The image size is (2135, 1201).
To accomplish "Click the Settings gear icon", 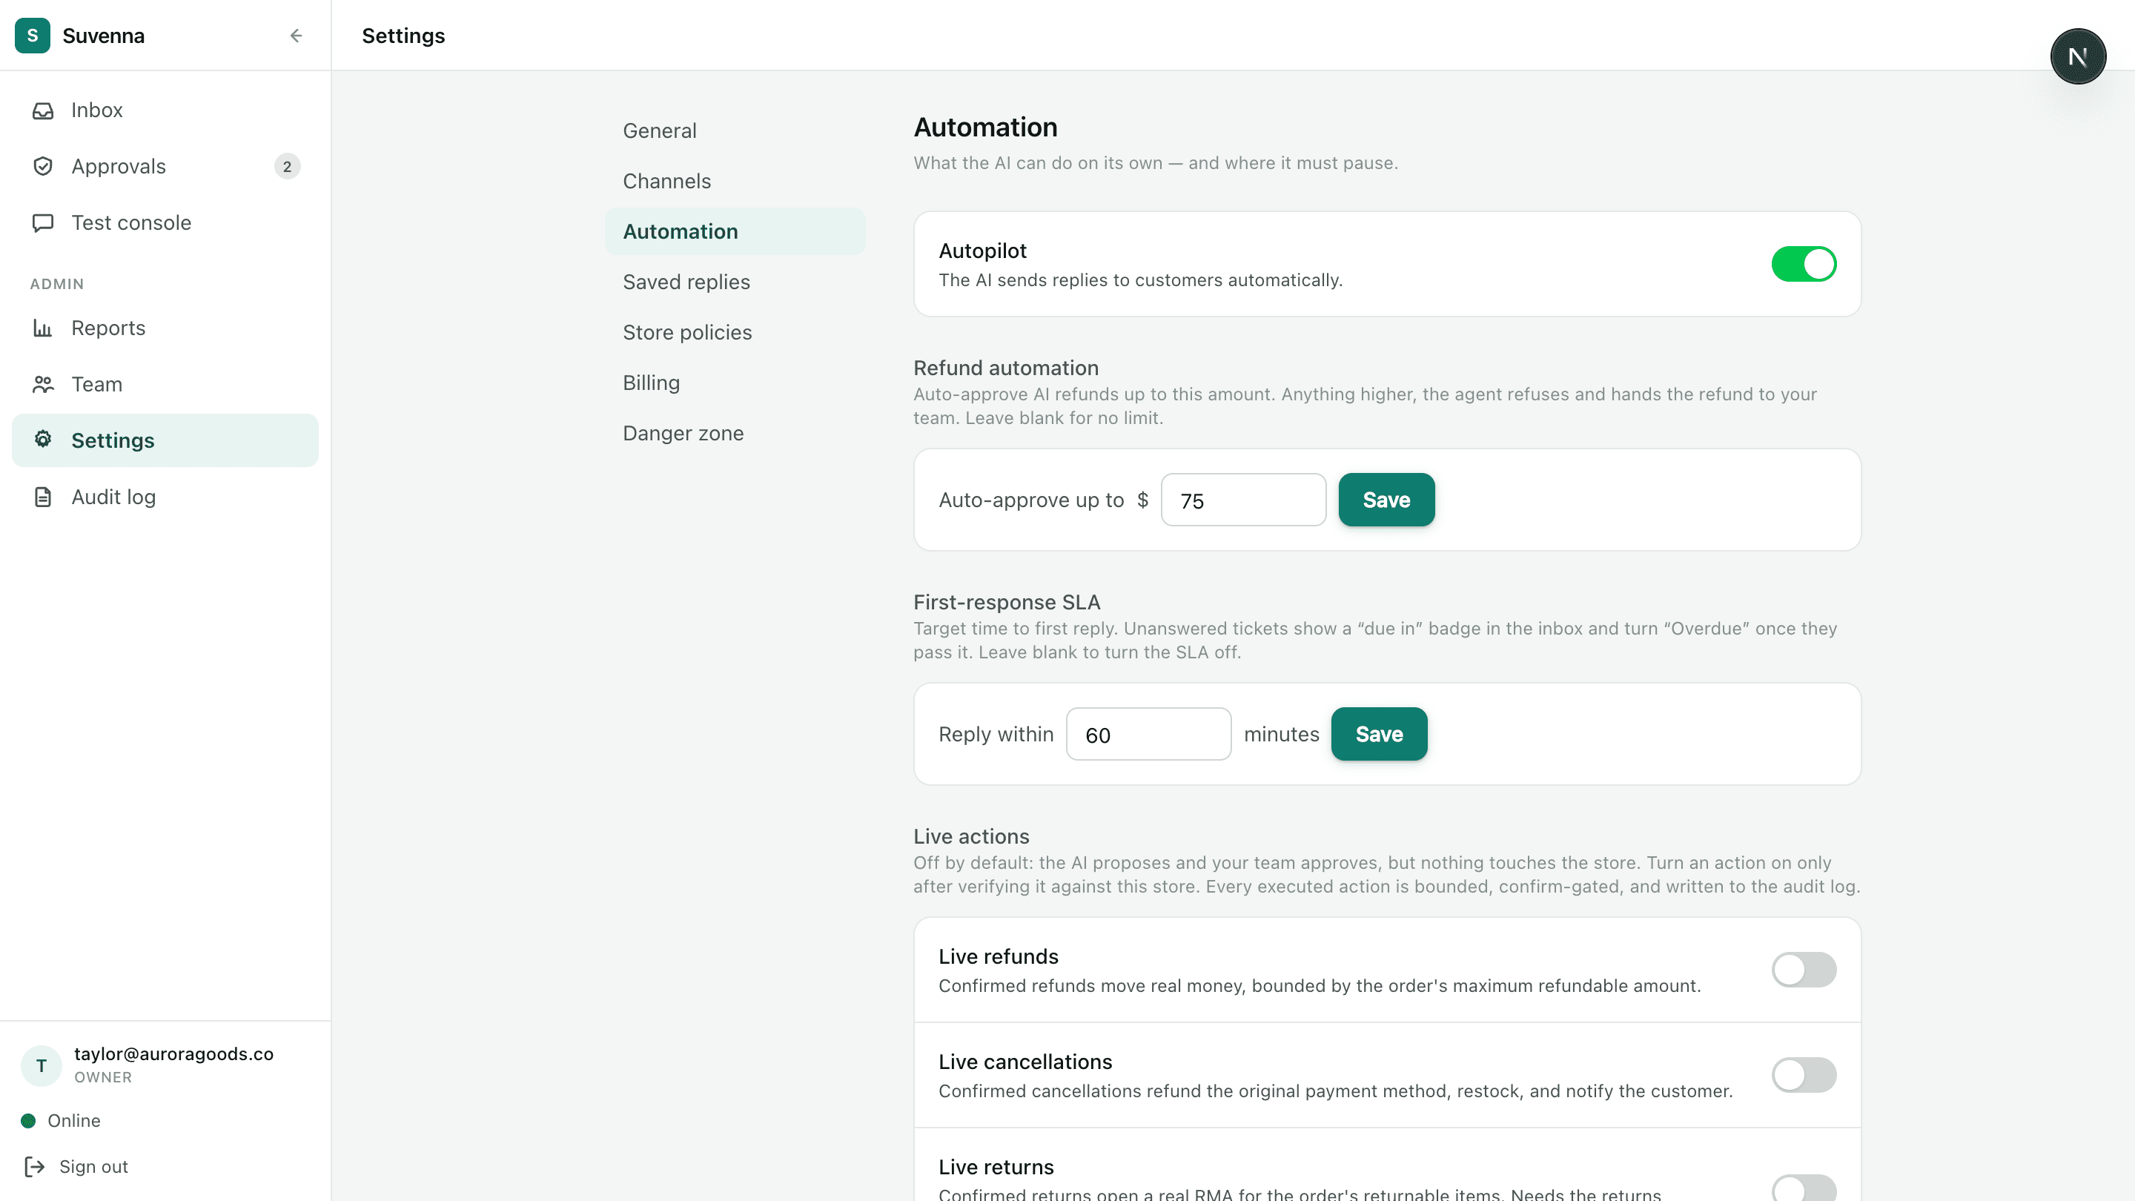I will (x=43, y=440).
